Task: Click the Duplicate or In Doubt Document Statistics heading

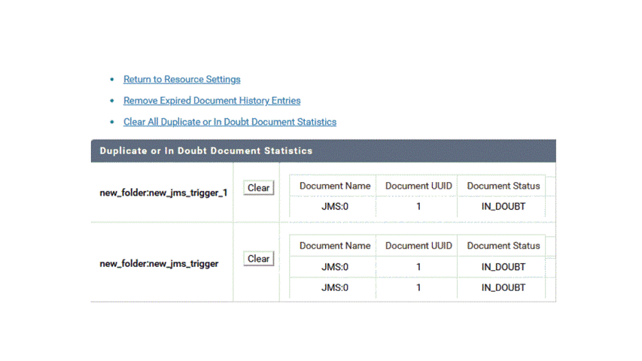Action: [x=205, y=151]
